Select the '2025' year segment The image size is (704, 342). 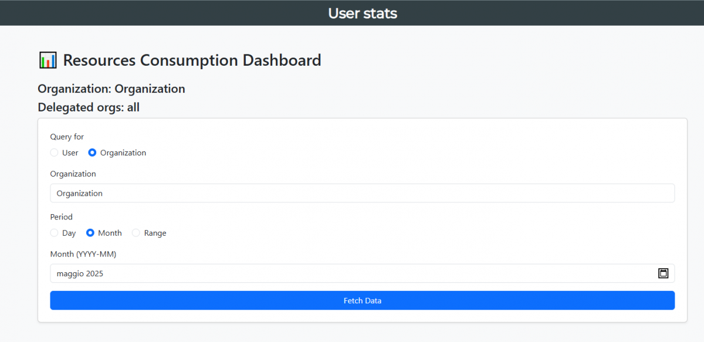click(x=94, y=273)
